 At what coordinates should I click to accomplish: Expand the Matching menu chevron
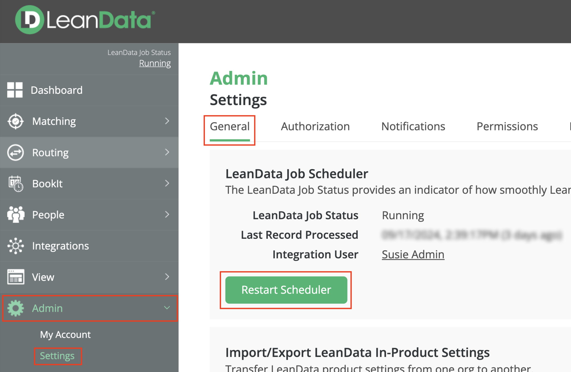tap(167, 121)
